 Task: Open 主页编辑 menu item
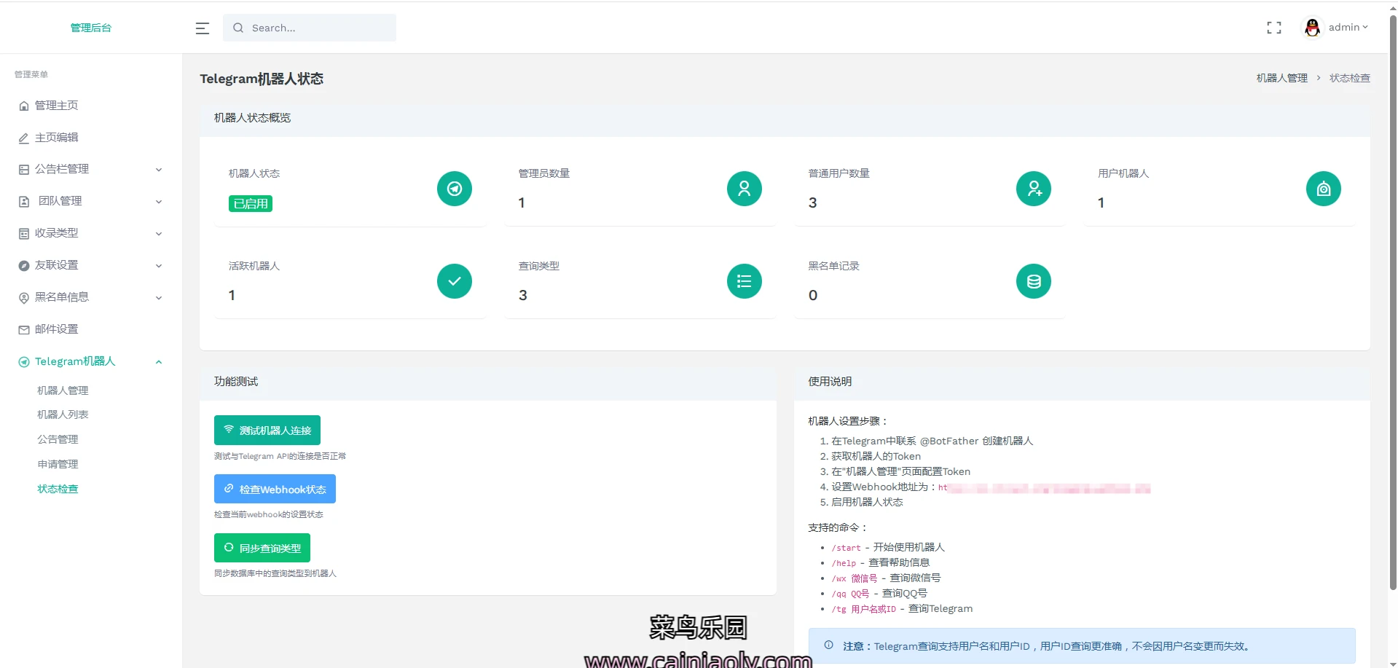pos(91,138)
